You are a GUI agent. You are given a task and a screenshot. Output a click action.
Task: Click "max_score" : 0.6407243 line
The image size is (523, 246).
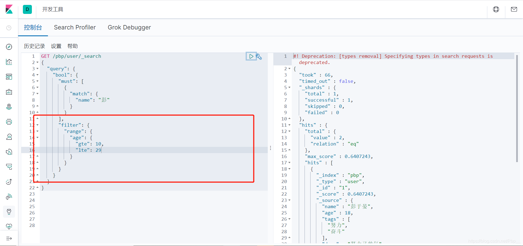tap(339, 156)
